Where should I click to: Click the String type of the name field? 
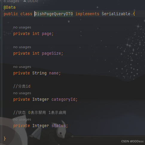pyautogui.click(x=39, y=73)
